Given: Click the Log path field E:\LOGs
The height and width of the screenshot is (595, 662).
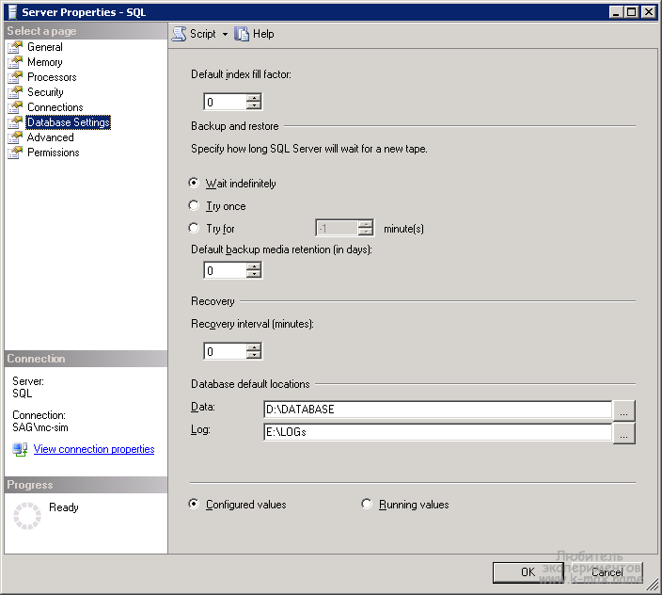Looking at the screenshot, I should [438, 432].
